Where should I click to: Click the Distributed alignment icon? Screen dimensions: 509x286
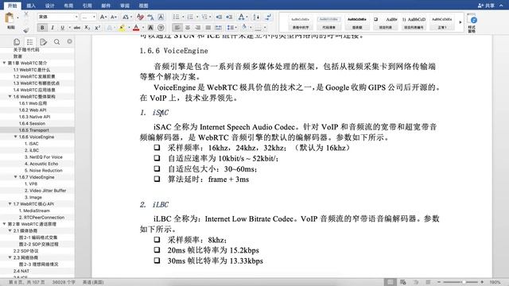click(x=219, y=28)
